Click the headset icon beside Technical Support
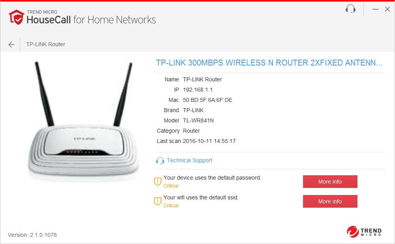This screenshot has width=395, height=244. (x=160, y=160)
